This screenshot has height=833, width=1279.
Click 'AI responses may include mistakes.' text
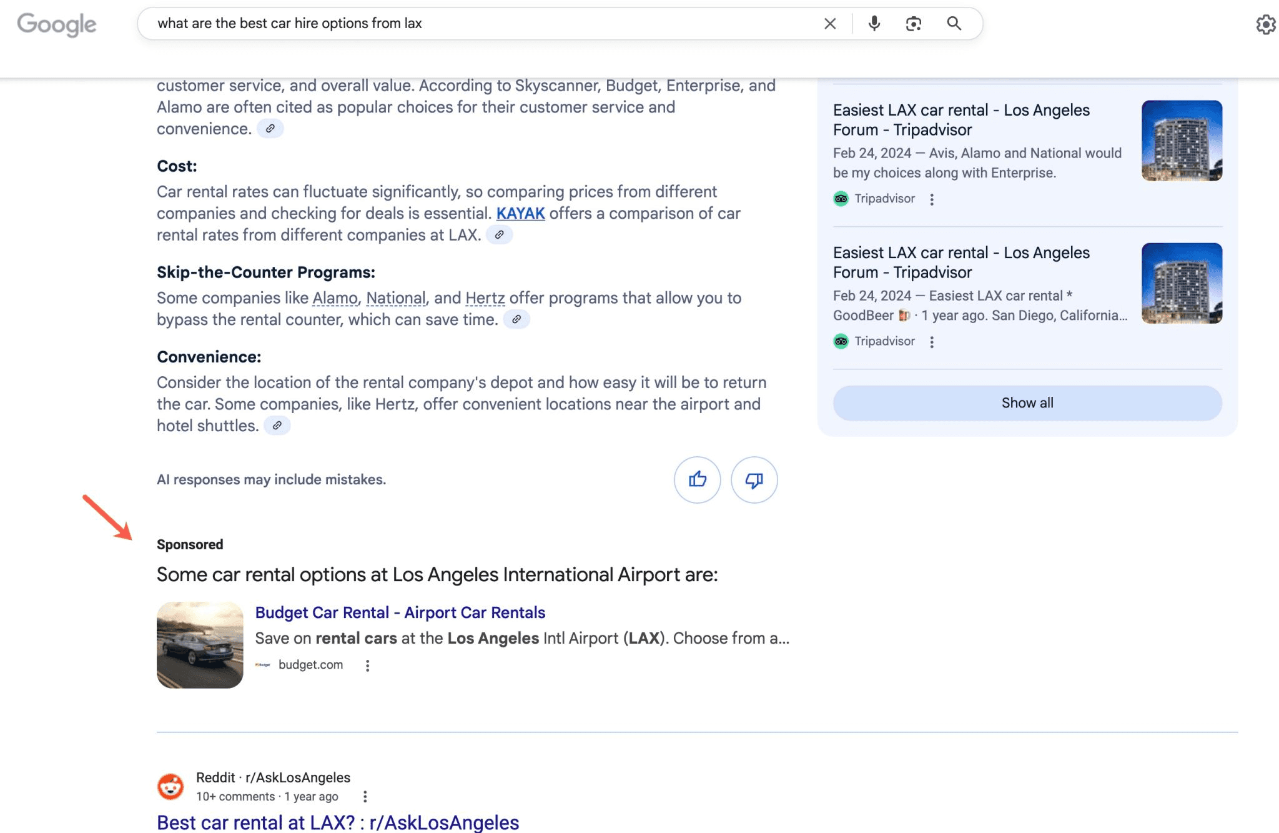(x=271, y=480)
